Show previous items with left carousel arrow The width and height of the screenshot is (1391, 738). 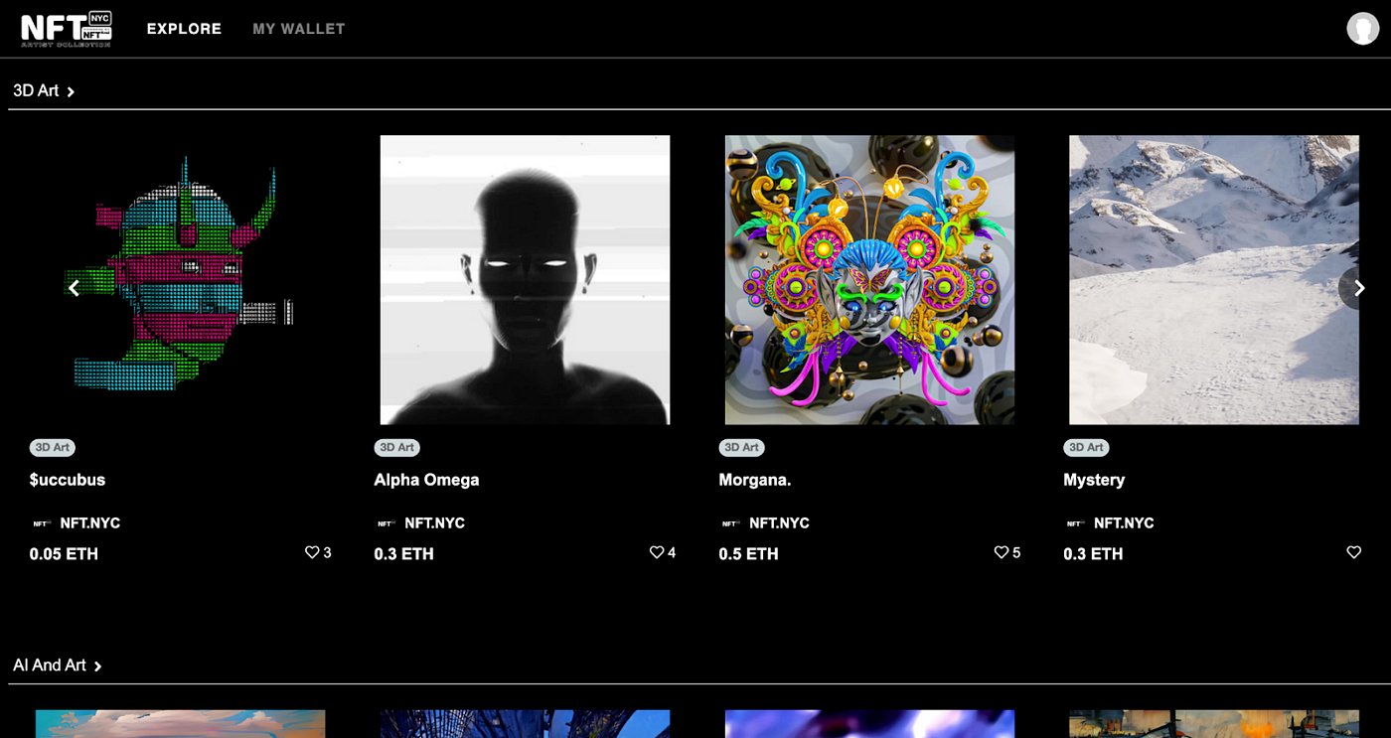[x=74, y=288]
